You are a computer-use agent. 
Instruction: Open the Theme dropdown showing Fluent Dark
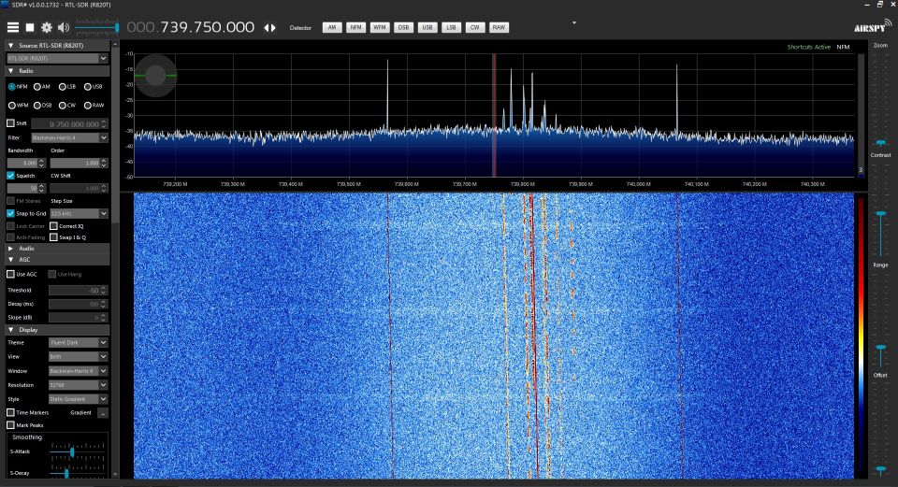(x=79, y=342)
